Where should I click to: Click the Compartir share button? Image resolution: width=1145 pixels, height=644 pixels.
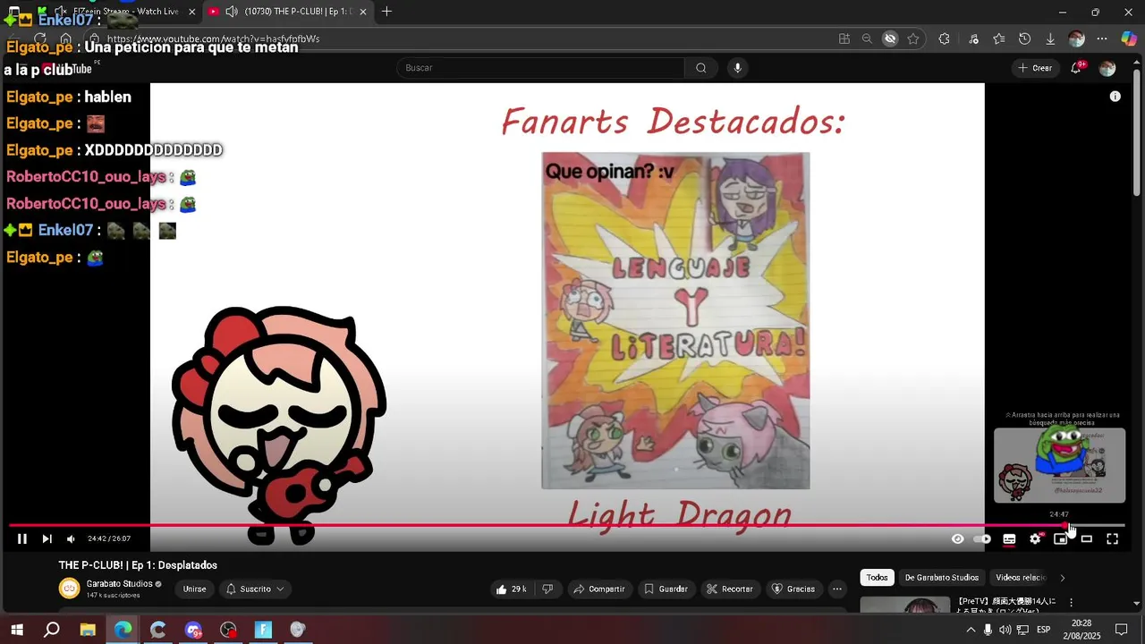pyautogui.click(x=599, y=589)
